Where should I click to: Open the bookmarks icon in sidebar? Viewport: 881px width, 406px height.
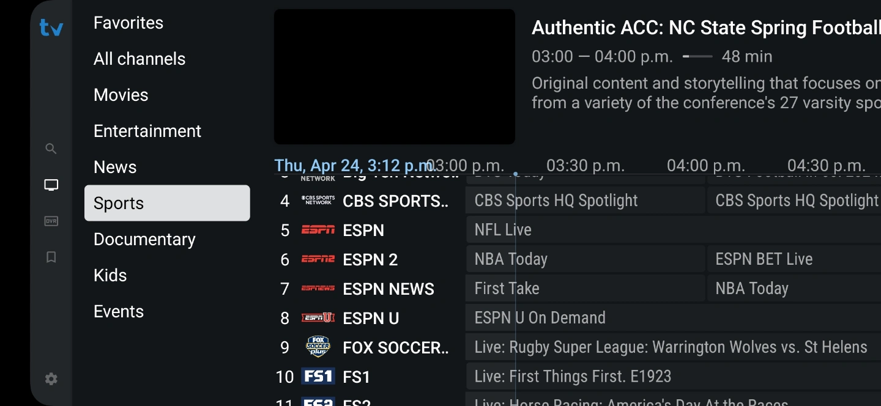pos(51,257)
